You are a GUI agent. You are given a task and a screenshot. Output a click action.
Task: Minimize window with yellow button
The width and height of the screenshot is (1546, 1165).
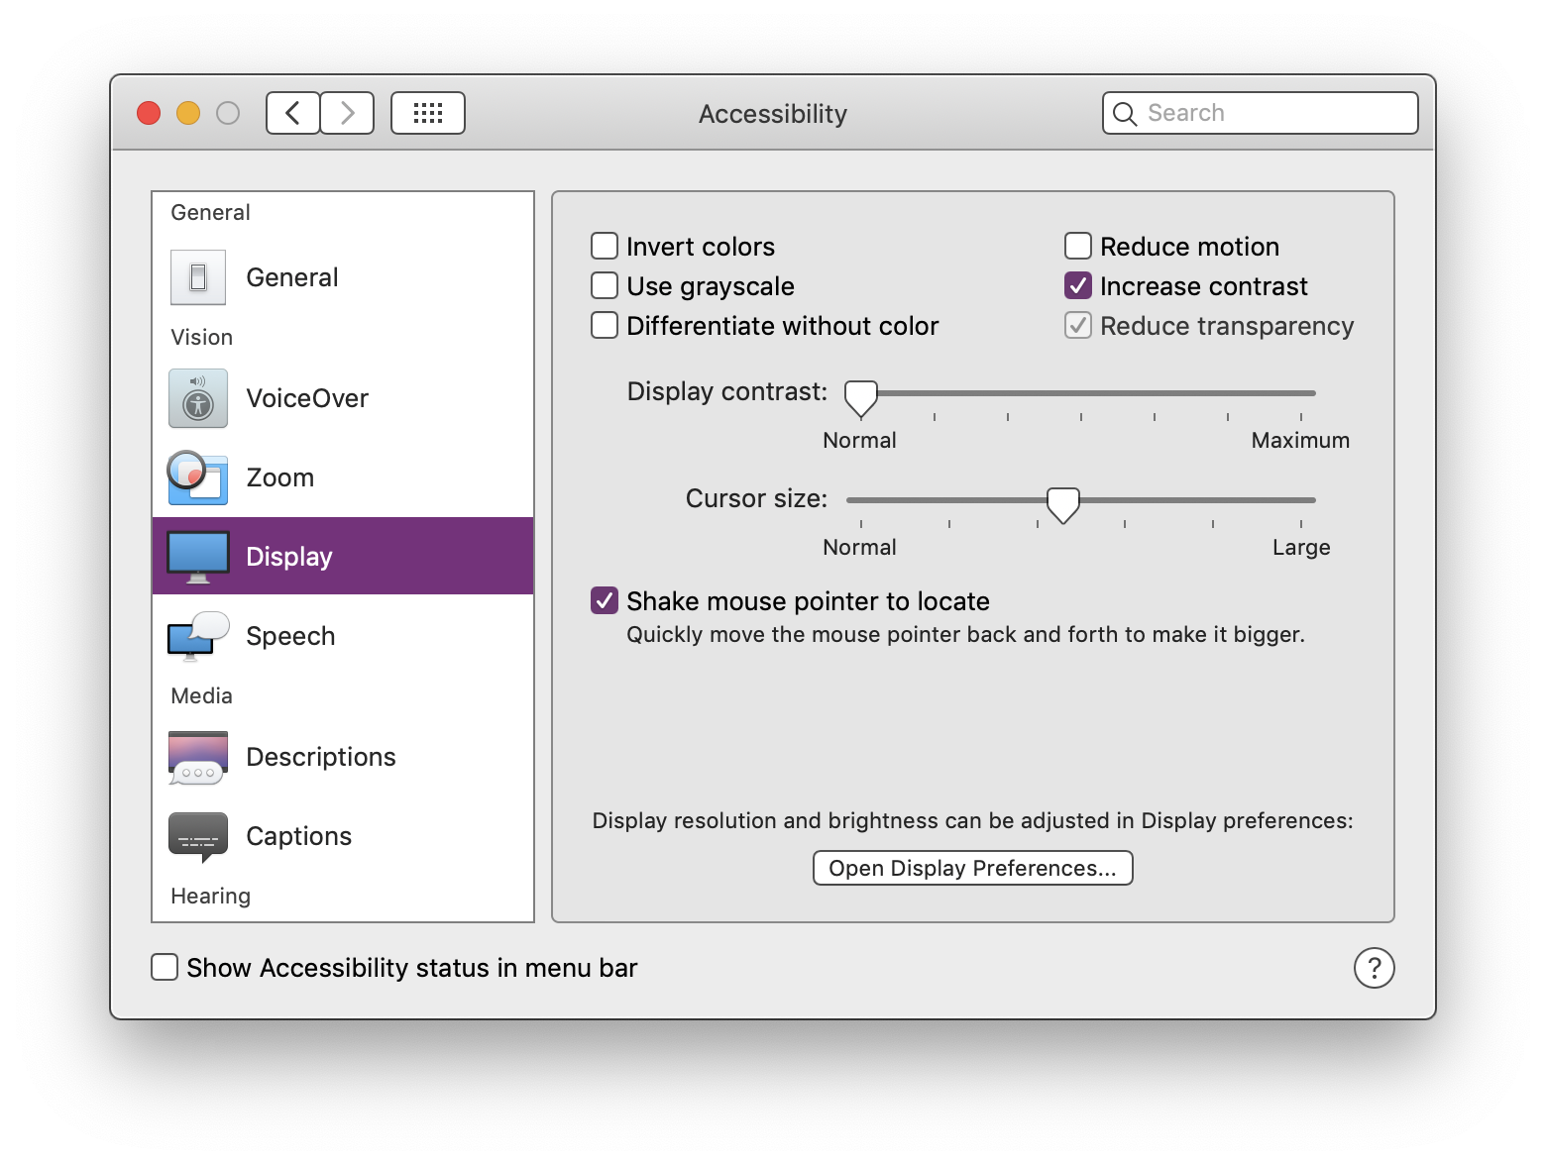coord(188,113)
